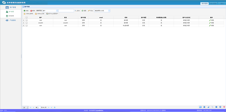The height and width of the screenshot is (112, 226).
Task: Open the page size dropdown showing 10
Action: [25, 107]
